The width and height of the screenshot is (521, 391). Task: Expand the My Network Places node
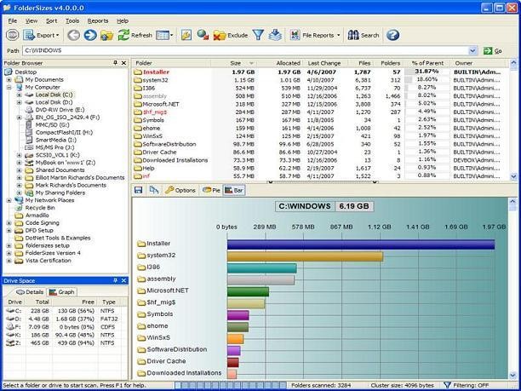[9, 200]
